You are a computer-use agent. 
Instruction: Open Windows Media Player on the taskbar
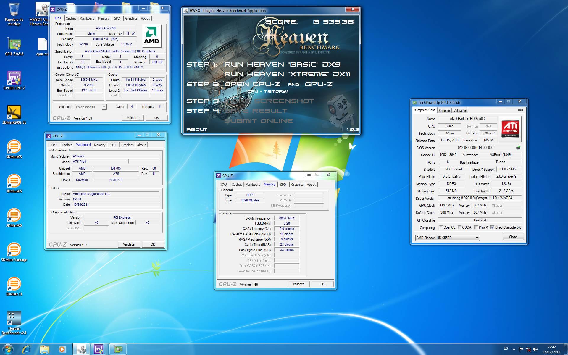coord(62,349)
